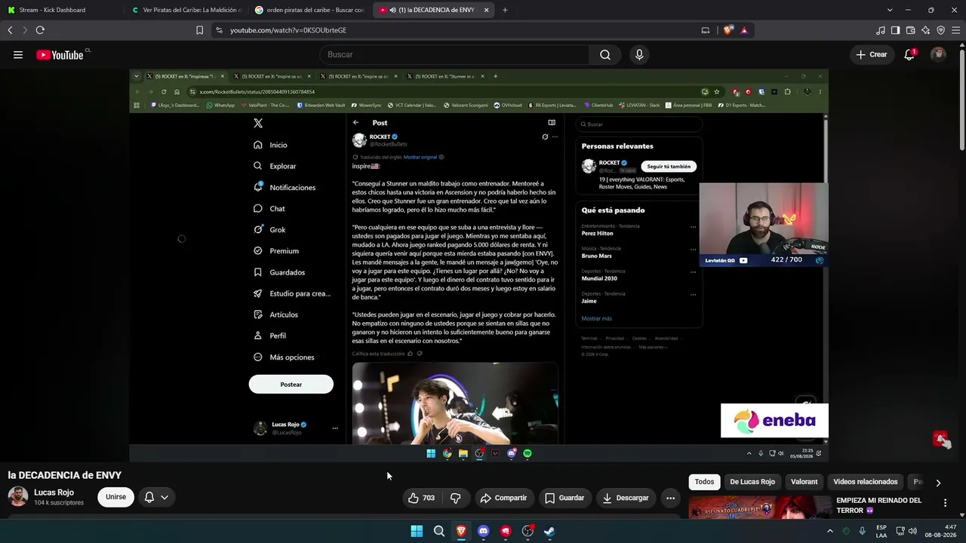Viewport: 966px width, 543px height.
Task: Click the YouTube page vertical scrollbar
Action: (961, 98)
